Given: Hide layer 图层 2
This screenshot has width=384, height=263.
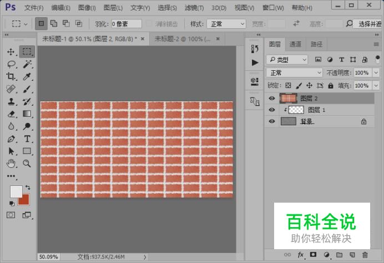Looking at the screenshot, I should click(271, 98).
